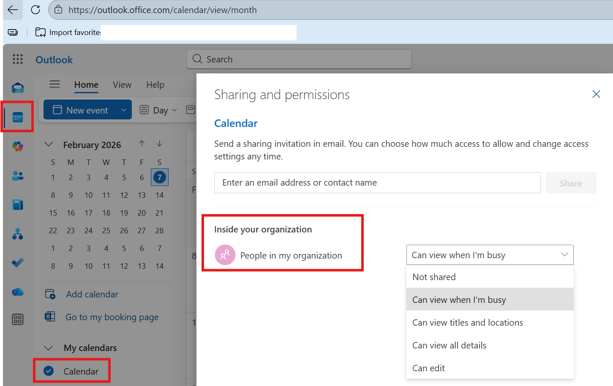Click the February 2026 month header
Screen dimensions: 613x386
tap(92, 145)
